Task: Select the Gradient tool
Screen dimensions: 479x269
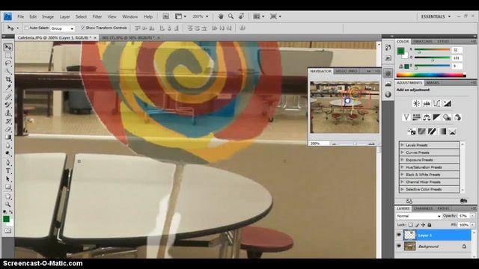Action: coord(8,137)
